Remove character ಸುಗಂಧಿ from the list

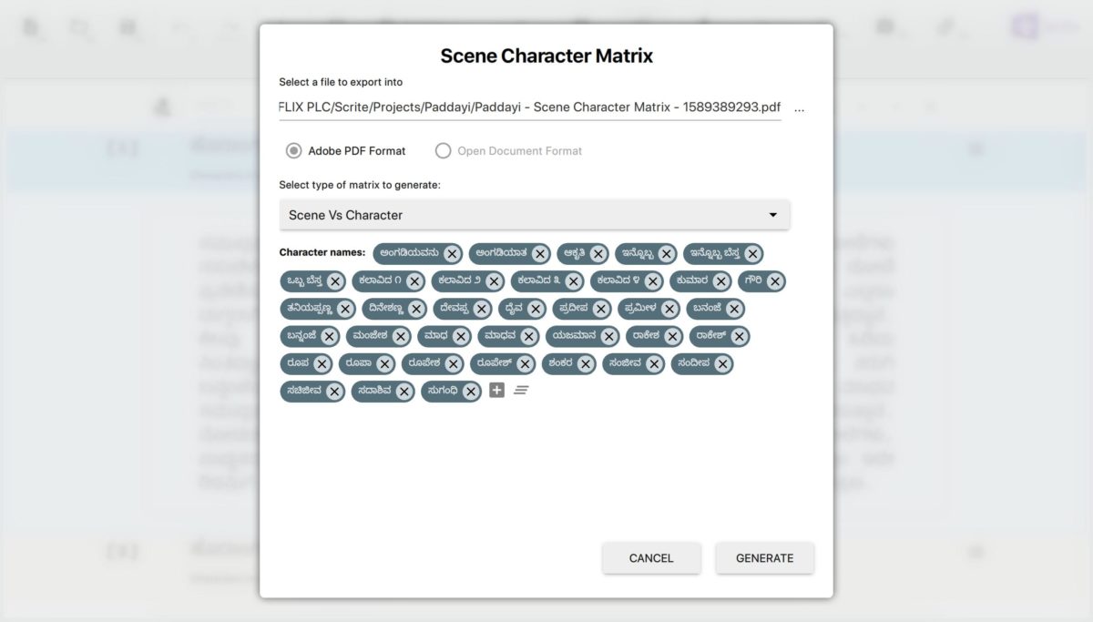(x=469, y=389)
